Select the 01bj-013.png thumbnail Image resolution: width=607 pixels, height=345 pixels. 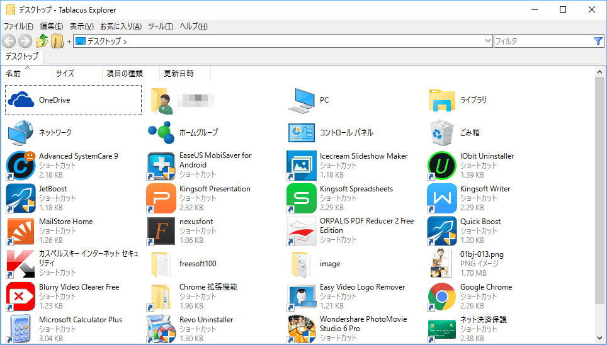(x=441, y=264)
